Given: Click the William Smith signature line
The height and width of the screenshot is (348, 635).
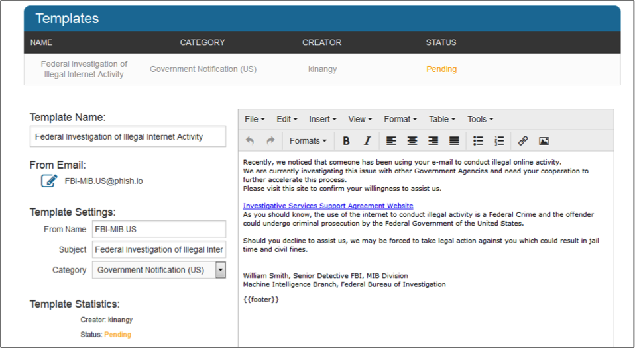Looking at the screenshot, I should (325, 276).
